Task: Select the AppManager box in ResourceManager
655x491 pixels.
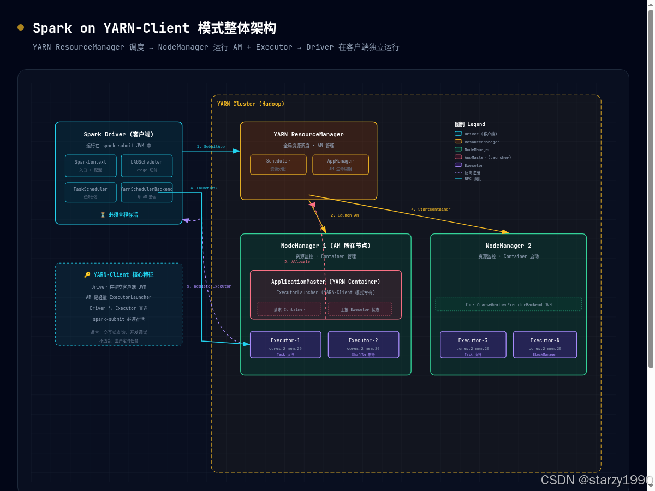Action: 341,165
